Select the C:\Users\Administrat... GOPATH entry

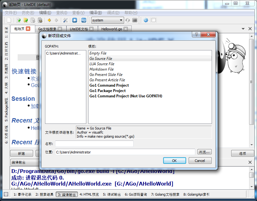(66, 53)
